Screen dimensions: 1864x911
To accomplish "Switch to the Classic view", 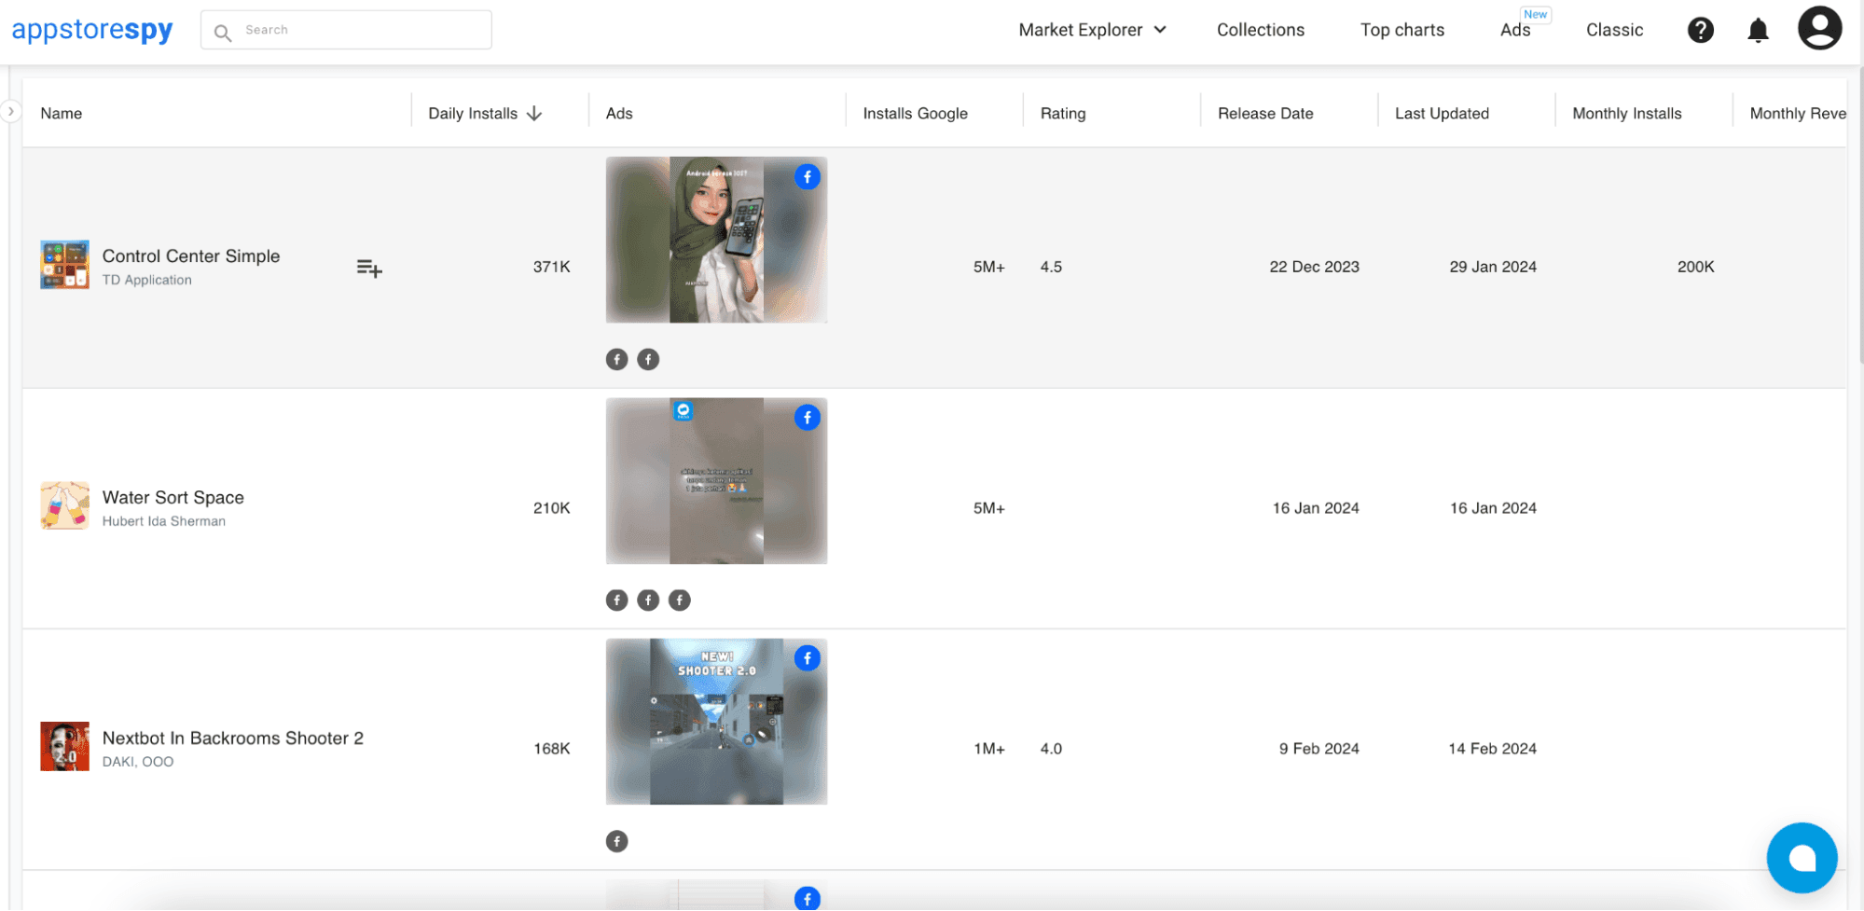I will tap(1614, 30).
